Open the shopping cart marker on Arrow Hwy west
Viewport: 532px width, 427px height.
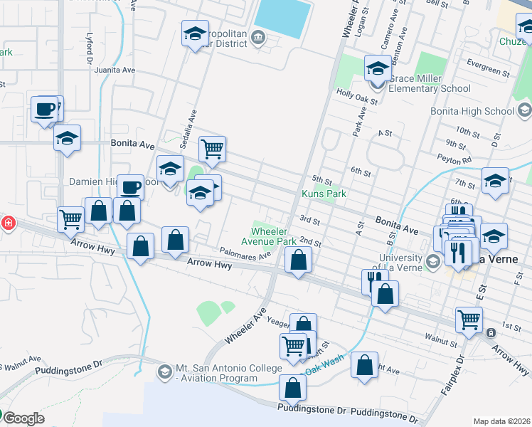(x=70, y=220)
